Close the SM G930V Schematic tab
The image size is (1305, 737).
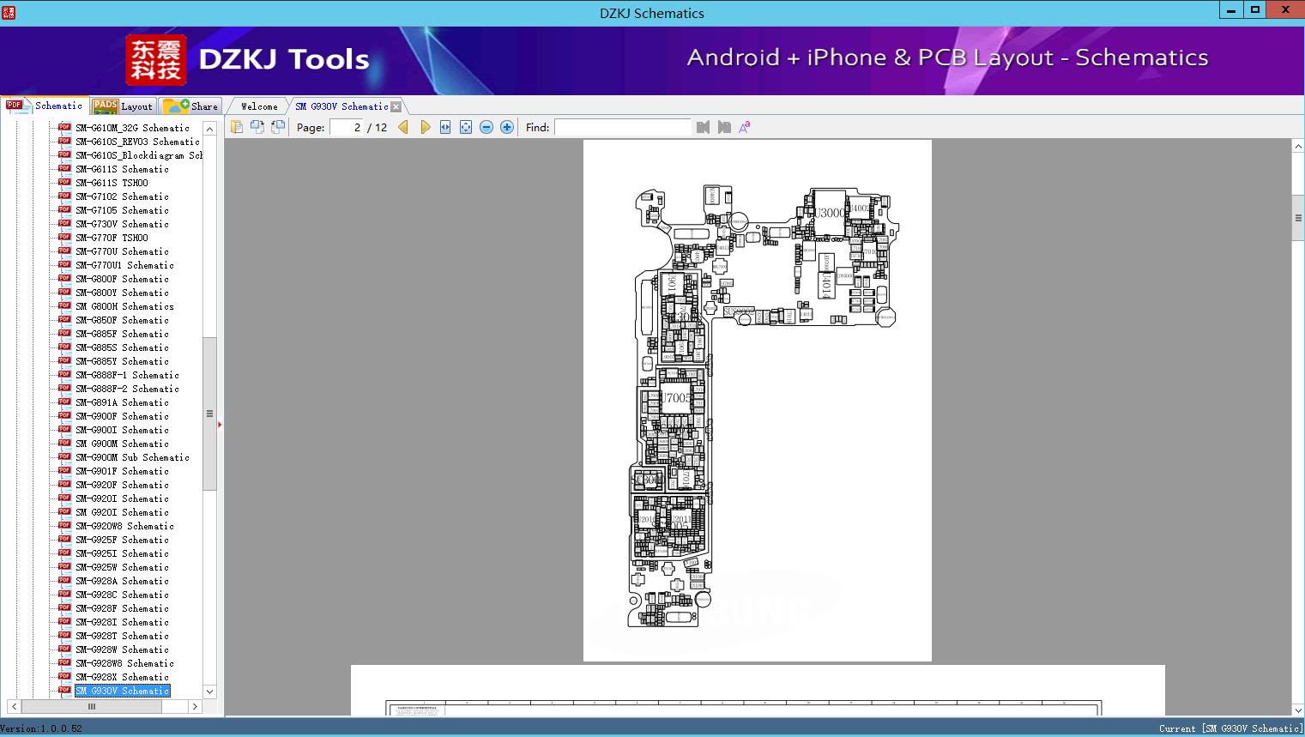[x=396, y=106]
